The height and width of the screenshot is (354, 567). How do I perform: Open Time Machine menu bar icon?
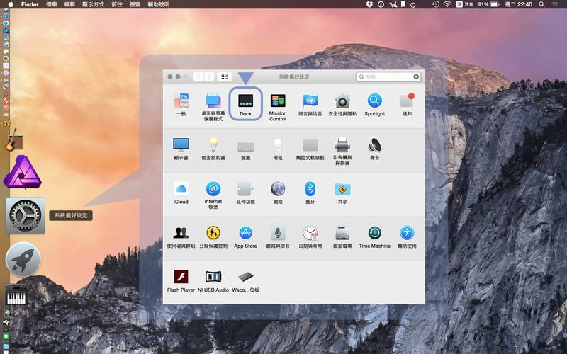436,4
